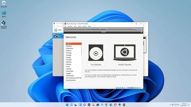Click Tools in VirtualBox Manager window
This screenshot has height=107, width=191.
pos(58,30)
